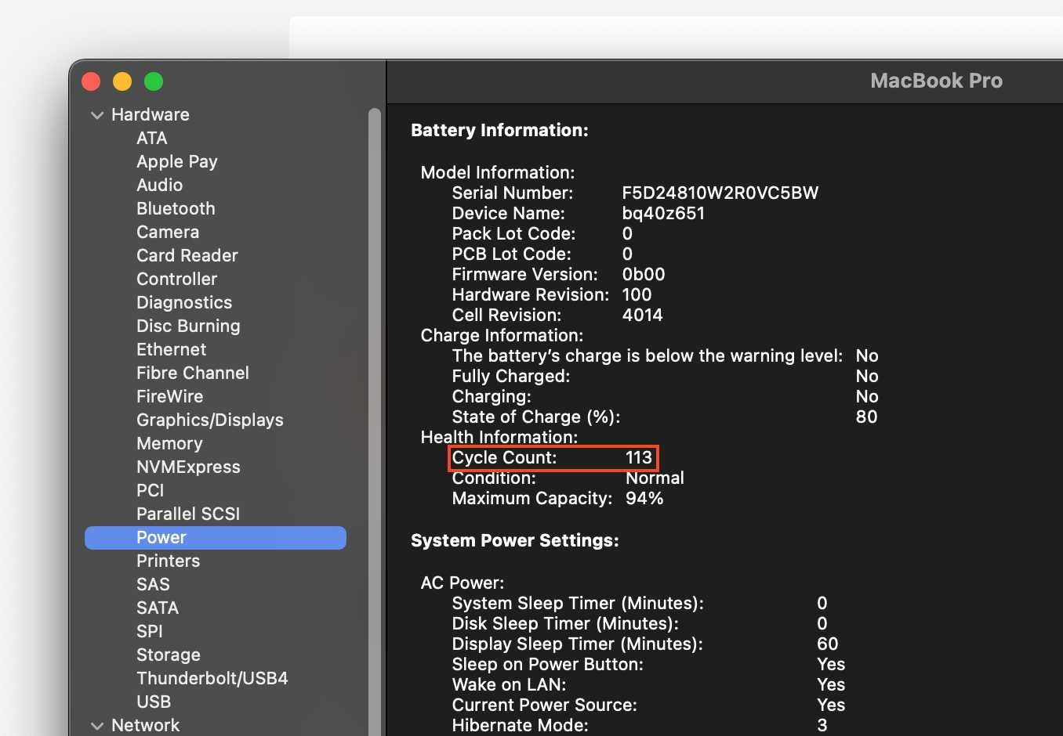Select ATA in the sidebar

click(x=151, y=139)
